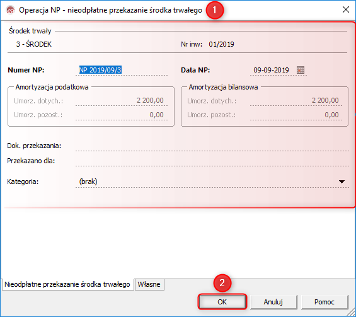Close the Operacja NP dialog window

345,9
